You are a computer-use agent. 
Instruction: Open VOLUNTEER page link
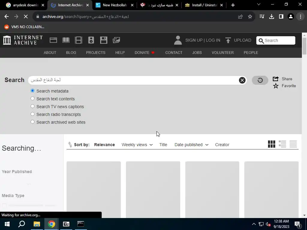pos(223,53)
